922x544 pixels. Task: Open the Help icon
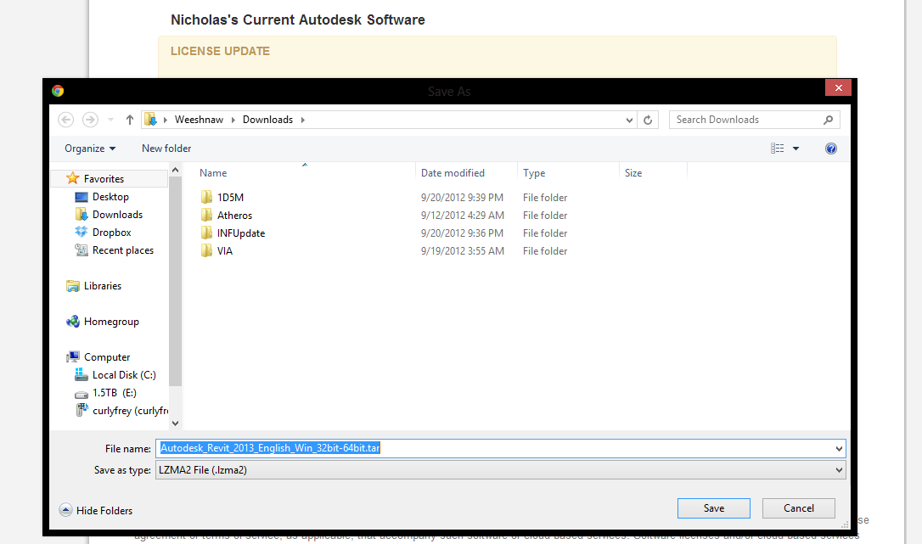[830, 149]
